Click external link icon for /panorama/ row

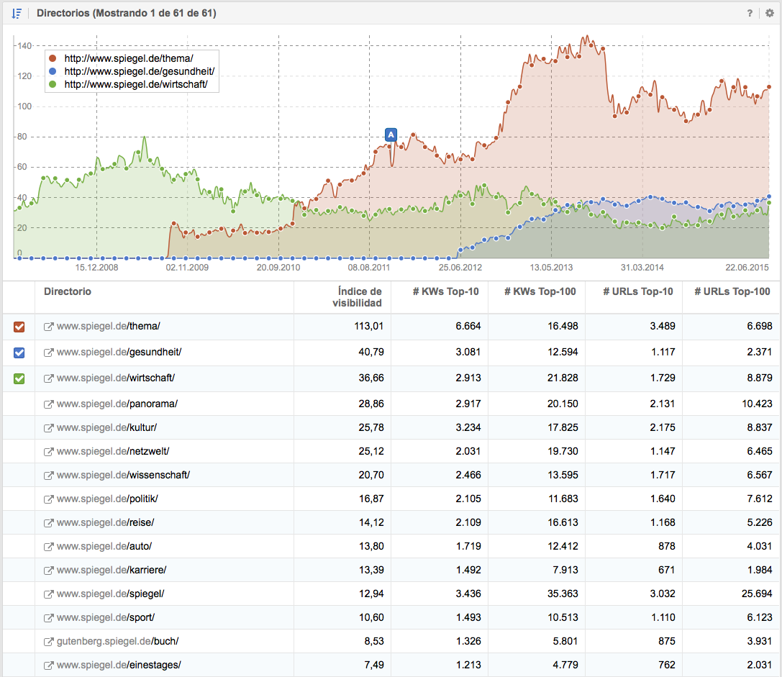[49, 404]
